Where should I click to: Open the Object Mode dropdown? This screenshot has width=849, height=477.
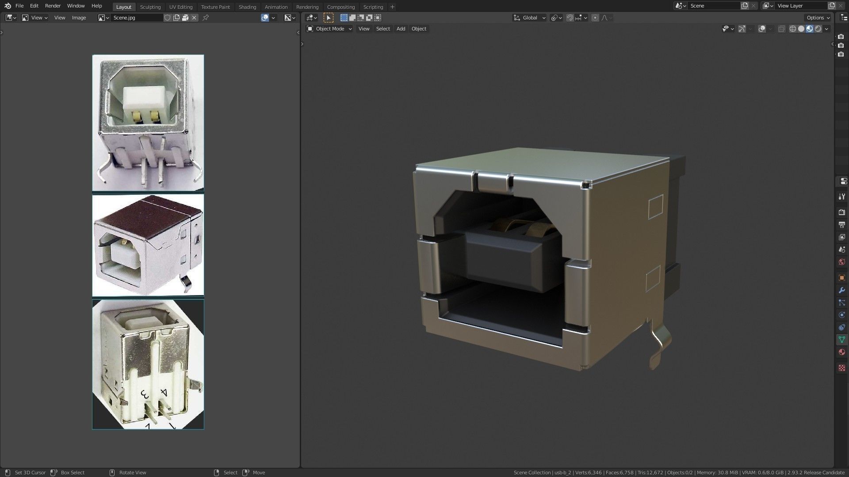click(x=329, y=29)
